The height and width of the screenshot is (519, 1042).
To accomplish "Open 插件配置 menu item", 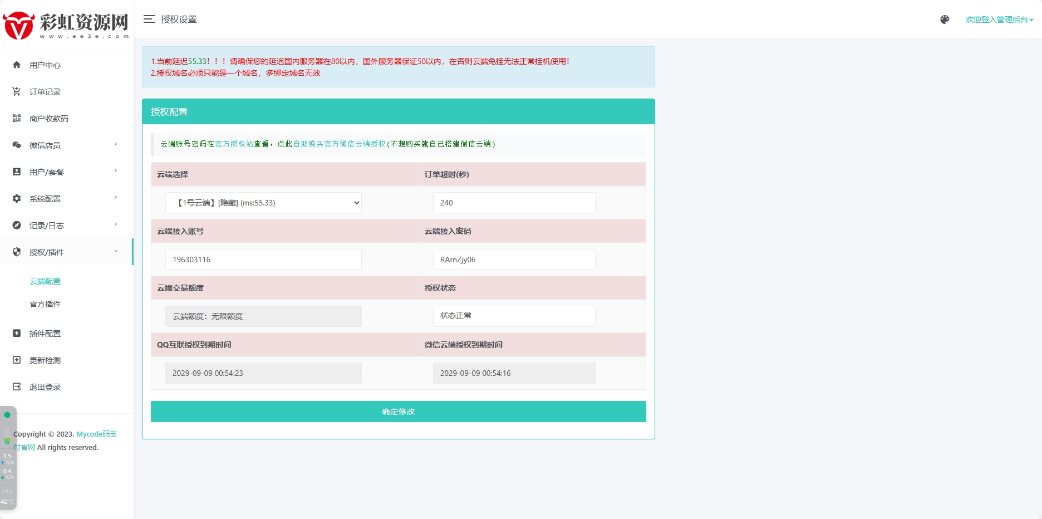I will pos(45,334).
